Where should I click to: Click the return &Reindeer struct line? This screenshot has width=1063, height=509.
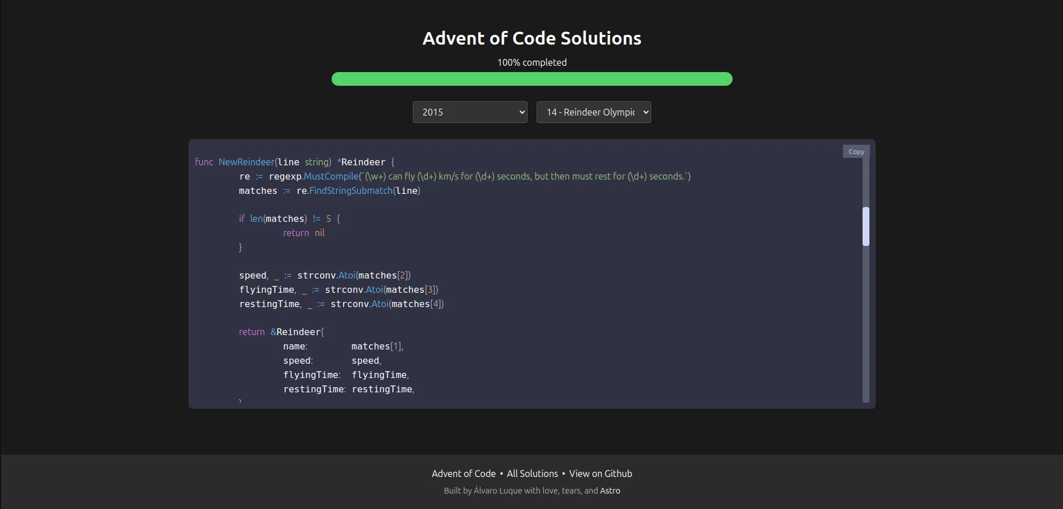(281, 332)
